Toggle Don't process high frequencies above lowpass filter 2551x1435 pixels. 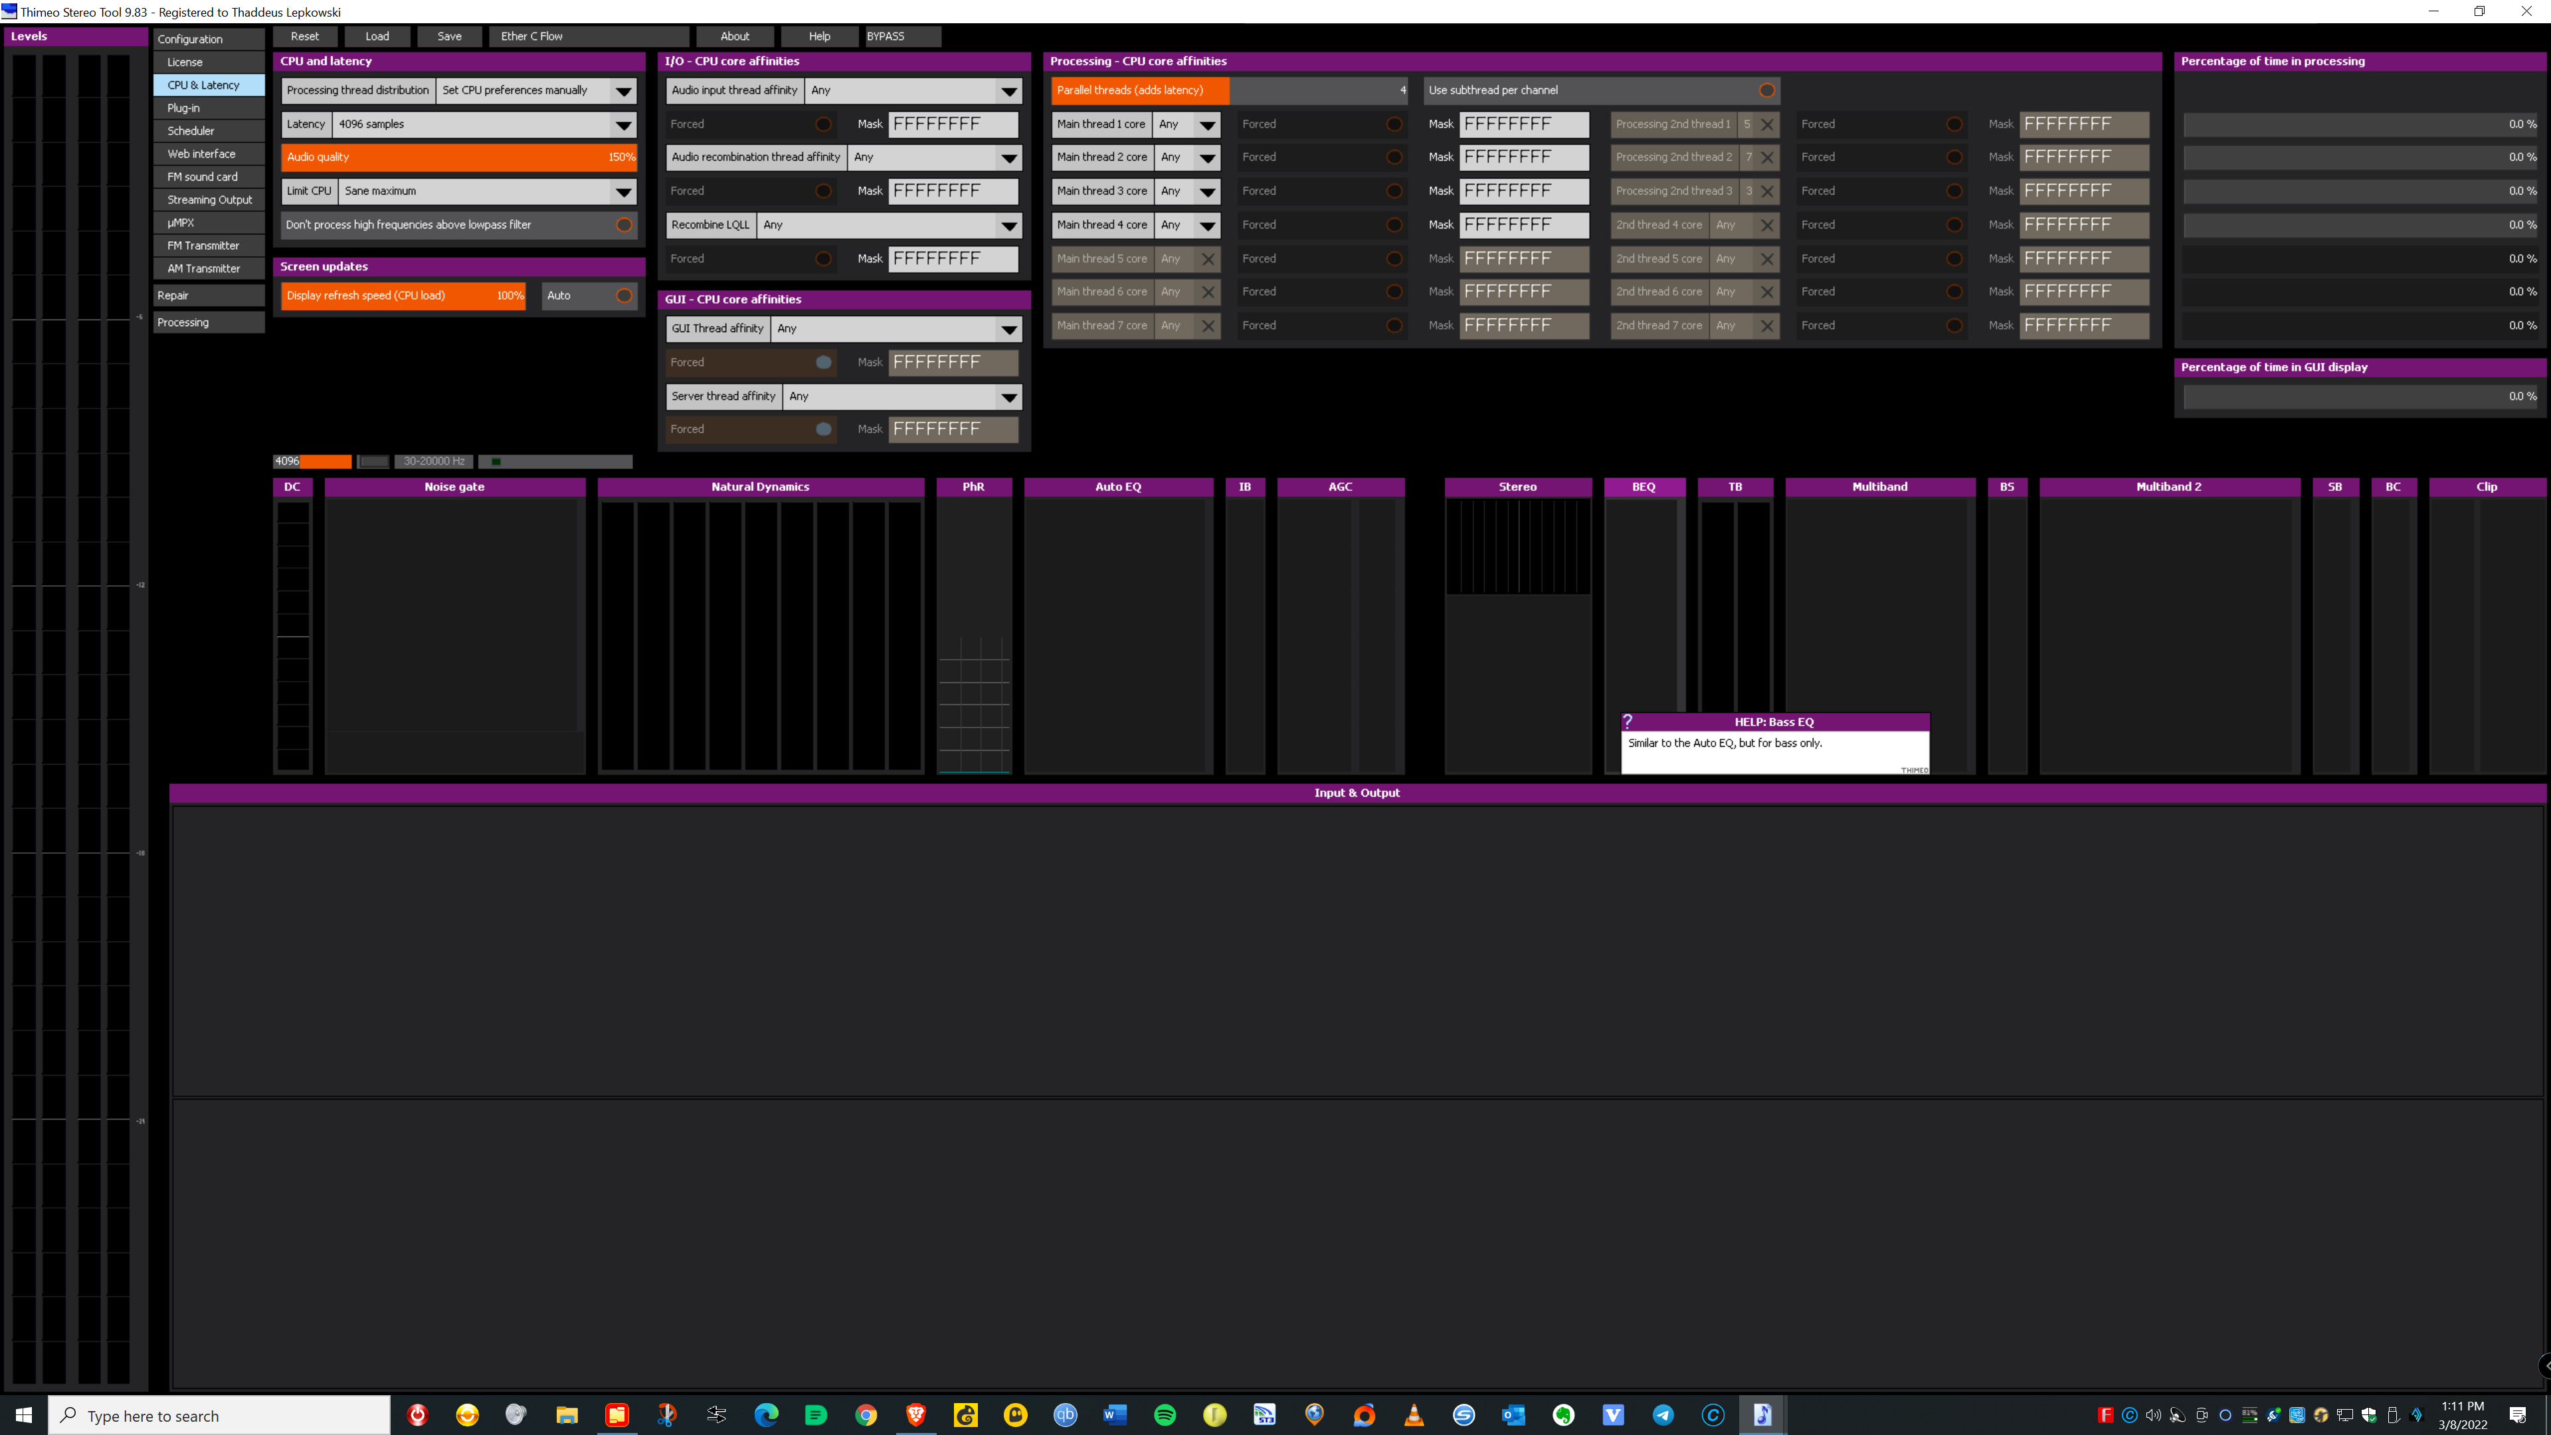coord(625,225)
